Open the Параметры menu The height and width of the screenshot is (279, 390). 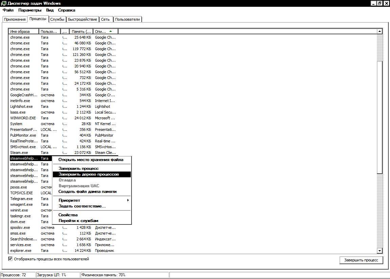click(29, 10)
